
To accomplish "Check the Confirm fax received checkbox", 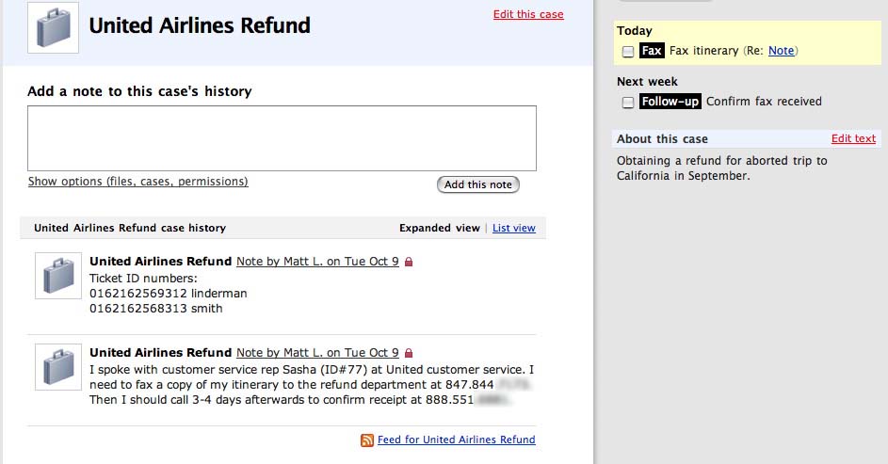I will point(627,103).
